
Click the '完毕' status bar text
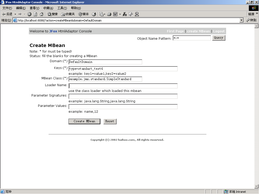[8, 192]
